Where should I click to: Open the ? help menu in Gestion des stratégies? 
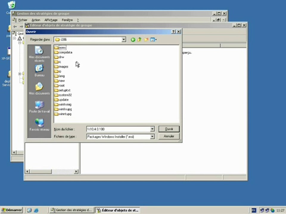(78, 20)
